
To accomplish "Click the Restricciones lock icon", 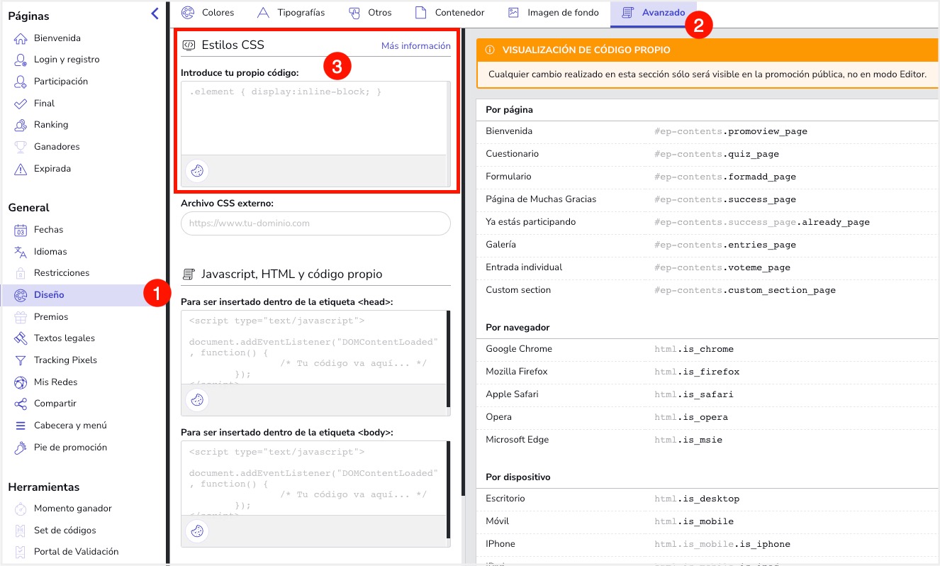I will [x=21, y=273].
